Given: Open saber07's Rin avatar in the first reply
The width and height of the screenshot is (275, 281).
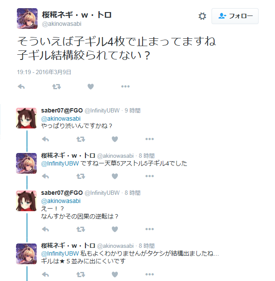Looking at the screenshot, I should coord(26,118).
